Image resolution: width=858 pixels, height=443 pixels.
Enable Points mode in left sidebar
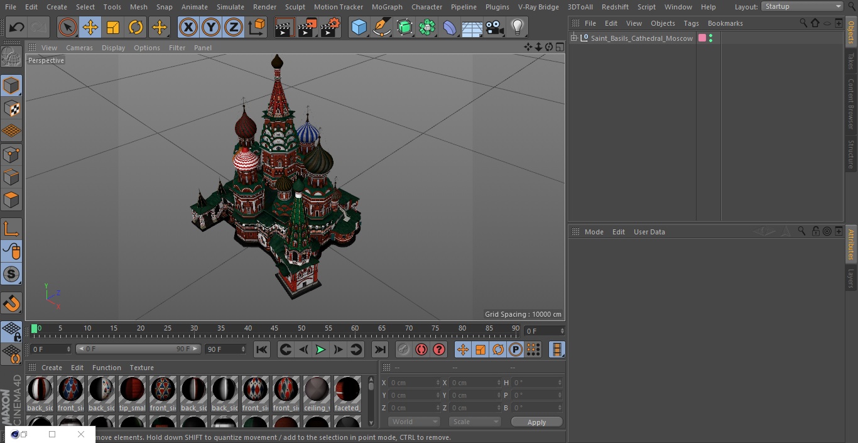(11, 154)
